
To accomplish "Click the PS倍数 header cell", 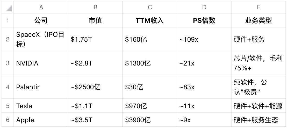I will tap(204, 21).
